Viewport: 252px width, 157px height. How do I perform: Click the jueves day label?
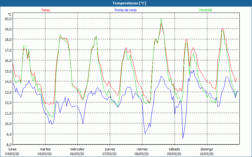point(110,149)
